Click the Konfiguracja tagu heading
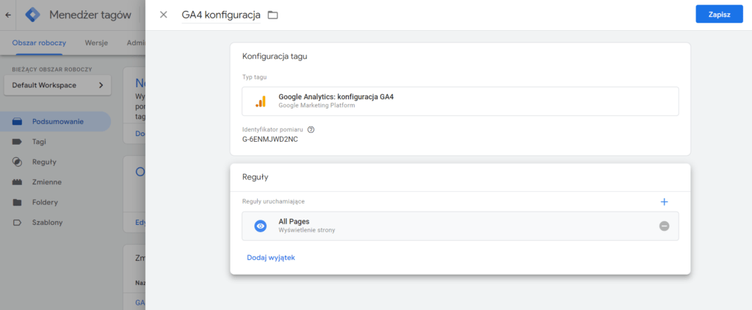This screenshot has width=752, height=310. (275, 56)
